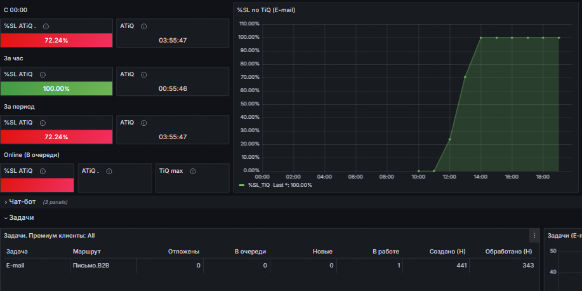The width and height of the screenshot is (582, 291).
Task: Click green legend color swatch for %SL_TiQ
Action: coord(242,185)
